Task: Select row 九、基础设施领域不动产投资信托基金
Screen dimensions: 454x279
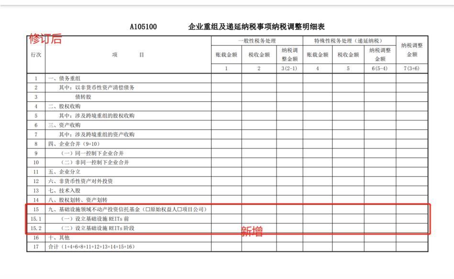Action: [x=227, y=209]
